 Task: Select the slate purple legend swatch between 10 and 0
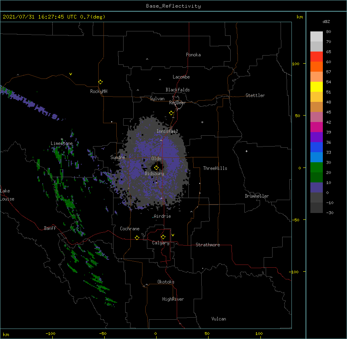click(316, 188)
